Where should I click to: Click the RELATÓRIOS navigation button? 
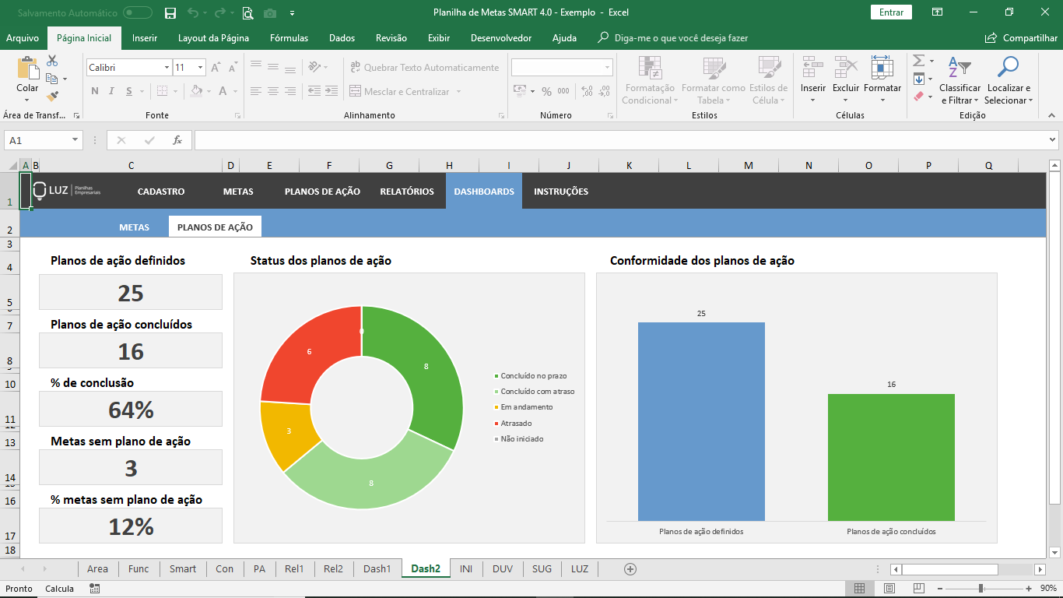click(x=407, y=192)
